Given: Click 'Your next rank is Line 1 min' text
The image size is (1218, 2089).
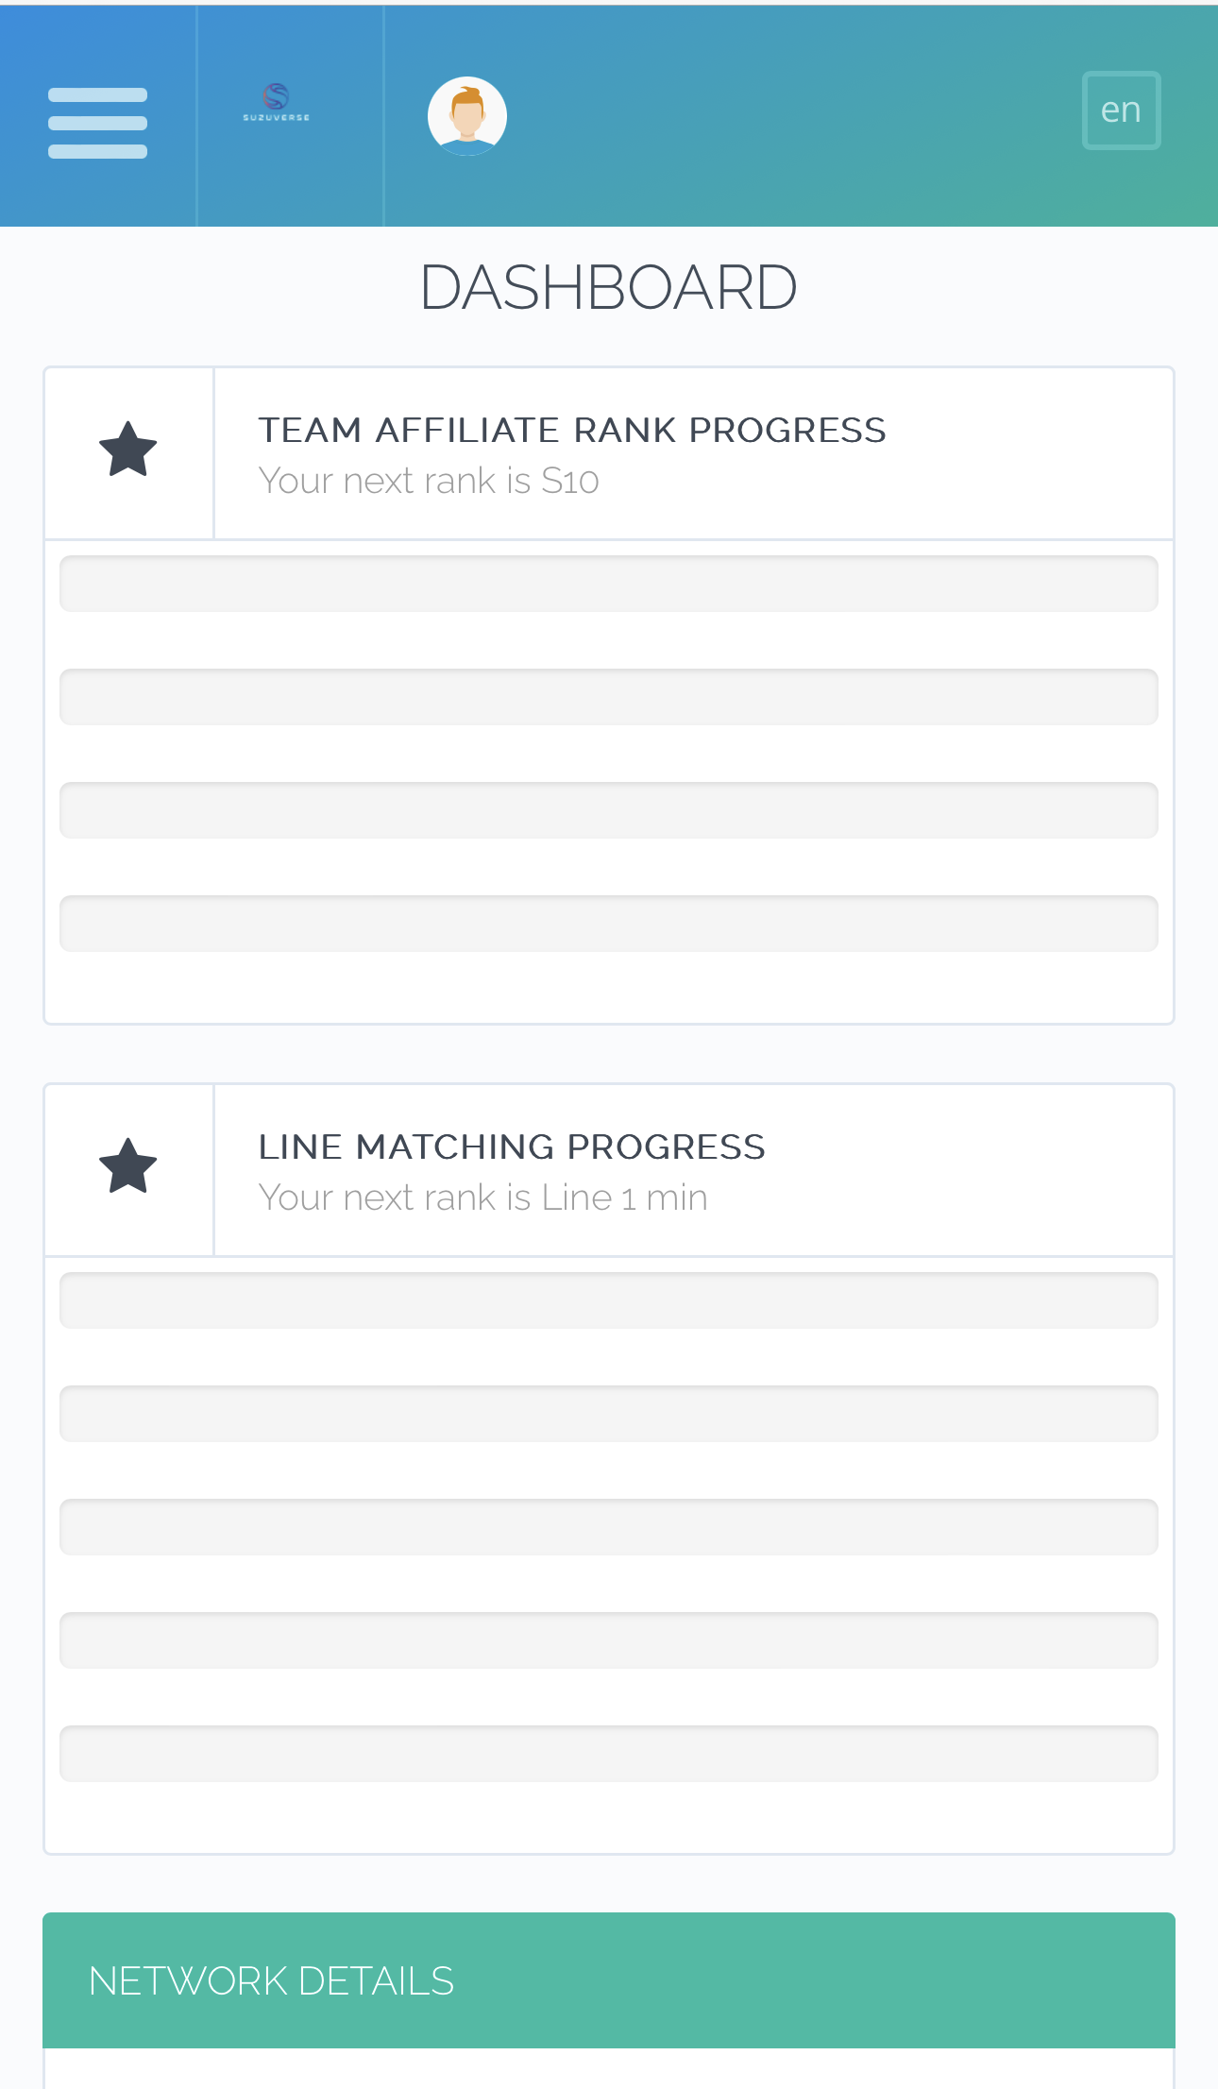Looking at the screenshot, I should pyautogui.click(x=482, y=1197).
